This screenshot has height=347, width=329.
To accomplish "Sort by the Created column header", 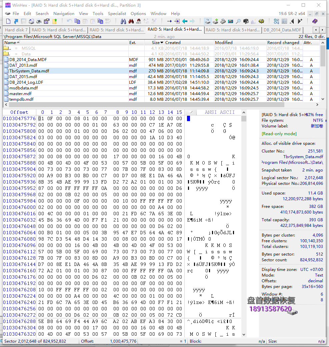I will tap(189, 42).
